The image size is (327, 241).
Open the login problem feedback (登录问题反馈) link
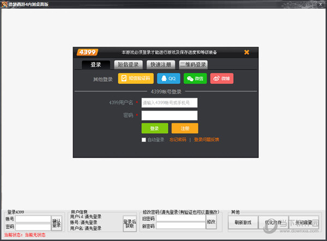(207, 140)
